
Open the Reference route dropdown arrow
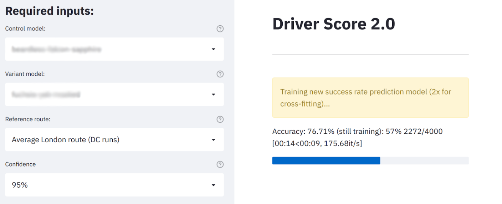click(214, 140)
